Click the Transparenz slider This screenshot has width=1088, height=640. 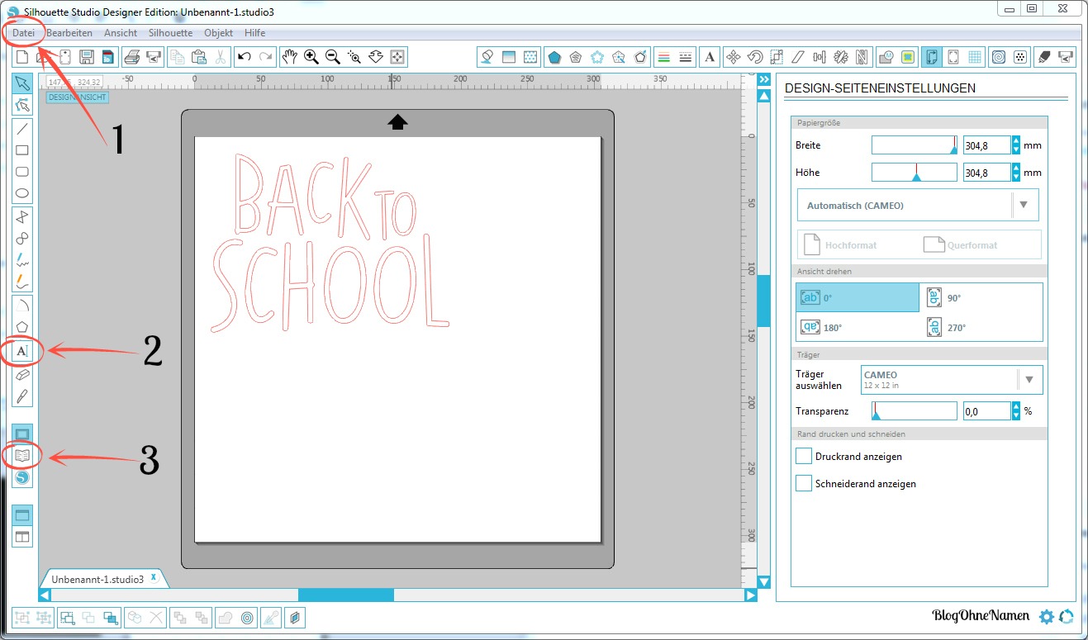coord(914,411)
